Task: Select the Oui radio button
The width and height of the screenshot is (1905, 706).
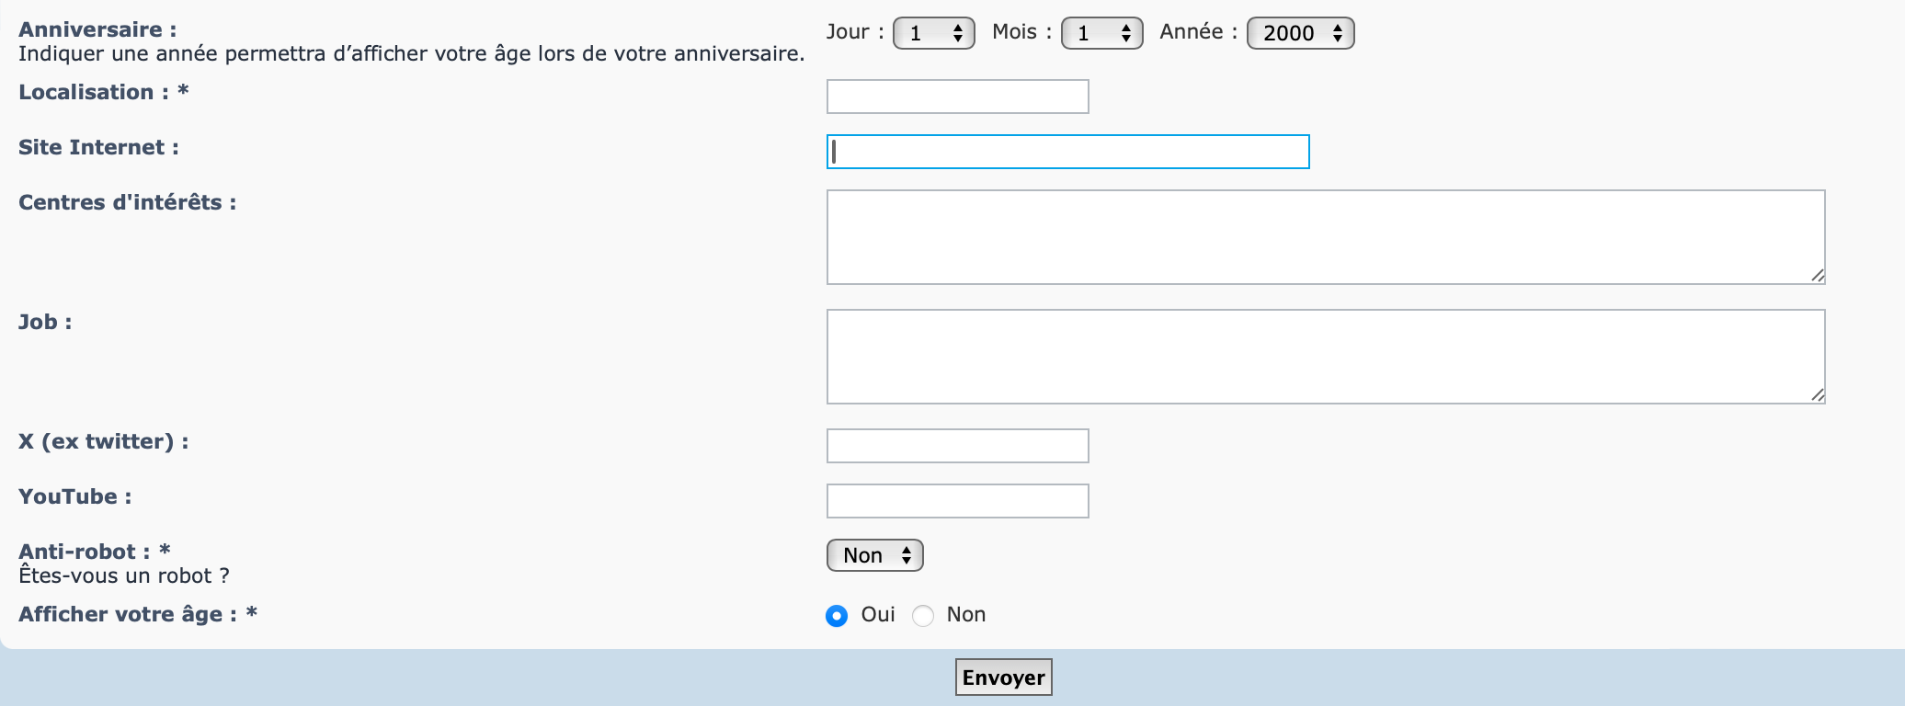Action: coord(837,616)
